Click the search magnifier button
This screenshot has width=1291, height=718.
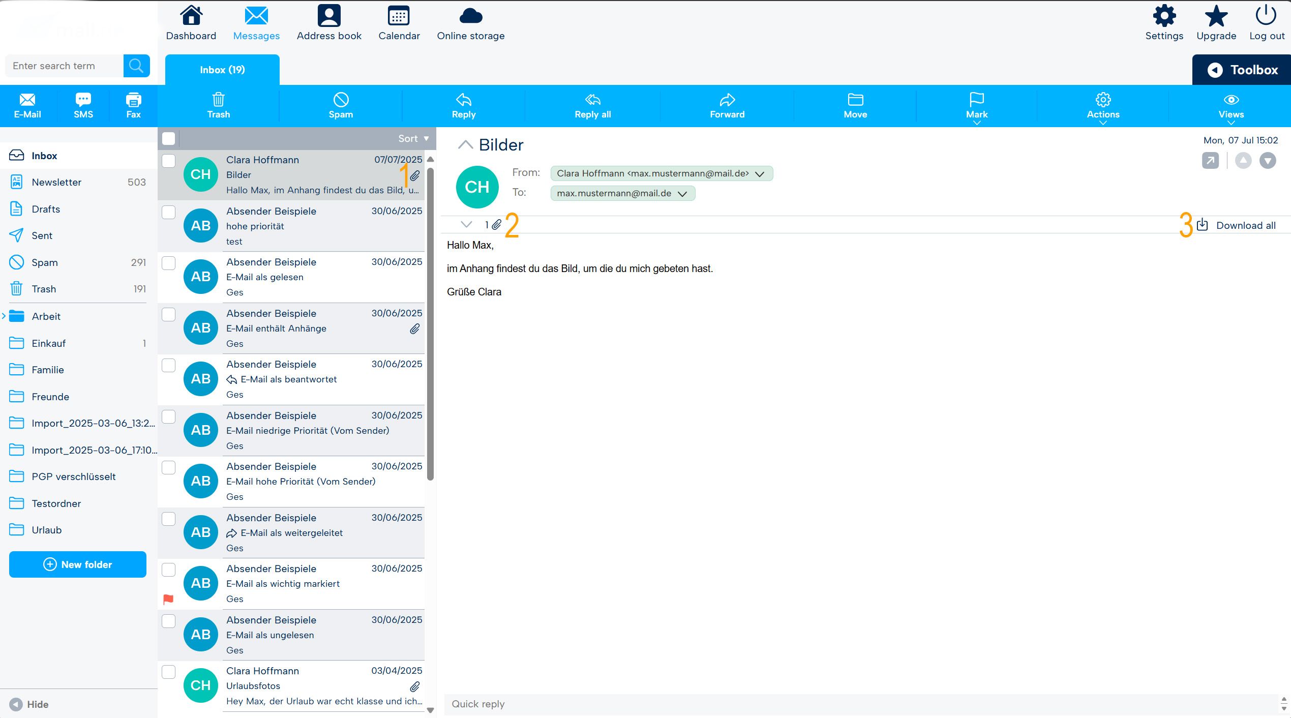[x=136, y=66]
